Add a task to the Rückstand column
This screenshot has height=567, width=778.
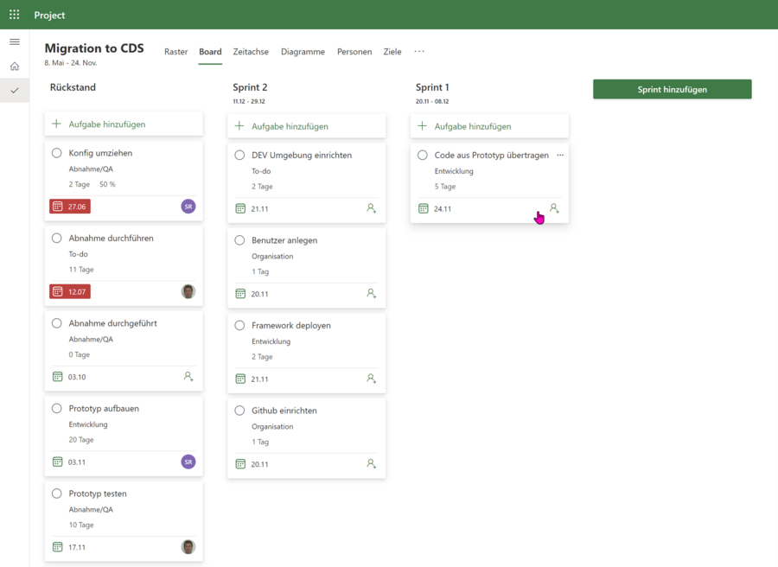click(x=124, y=124)
